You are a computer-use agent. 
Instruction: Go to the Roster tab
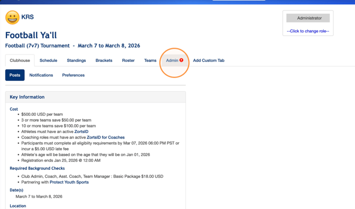click(128, 60)
